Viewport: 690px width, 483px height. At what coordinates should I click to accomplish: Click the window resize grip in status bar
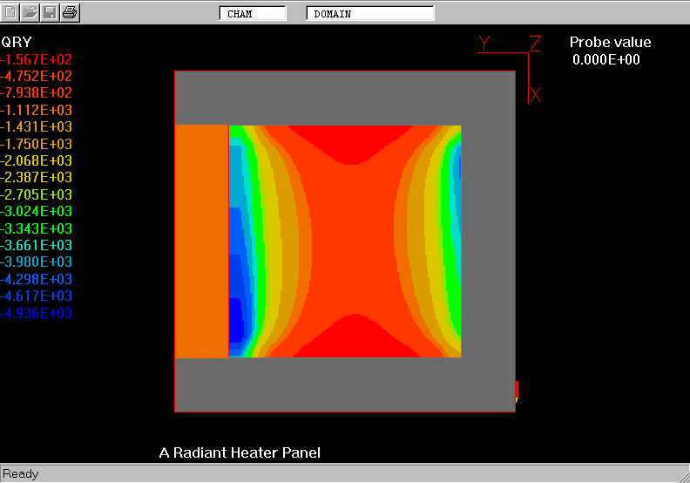click(681, 474)
